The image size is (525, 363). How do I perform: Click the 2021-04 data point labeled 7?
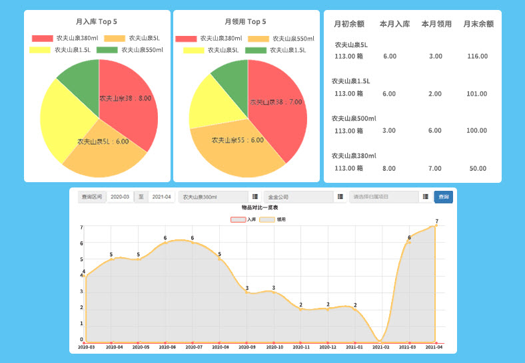point(435,226)
